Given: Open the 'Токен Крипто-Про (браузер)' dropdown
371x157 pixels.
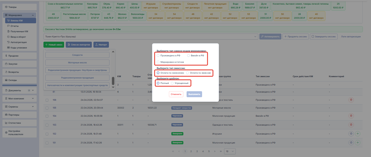Looking at the screenshot, I should tap(151, 37).
